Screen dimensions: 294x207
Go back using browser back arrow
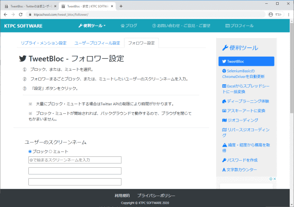[5, 15]
